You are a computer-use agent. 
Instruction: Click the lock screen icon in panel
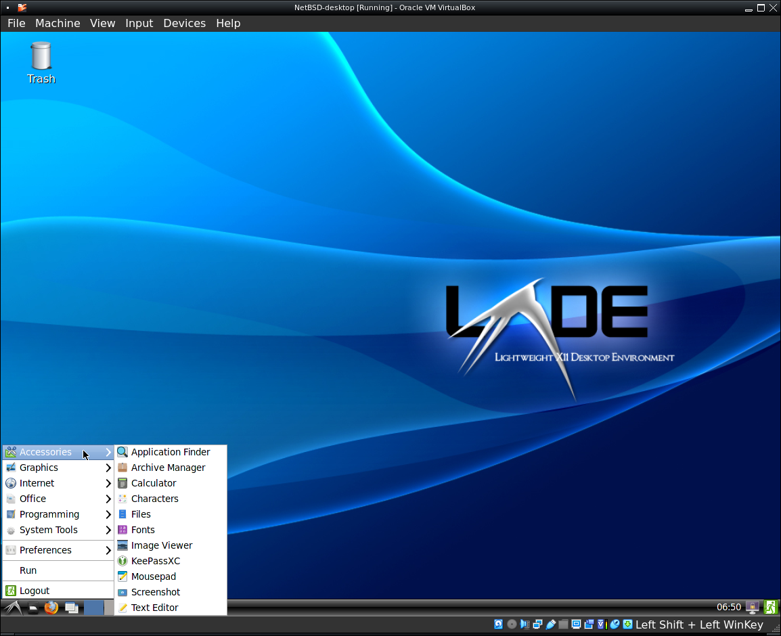[752, 607]
